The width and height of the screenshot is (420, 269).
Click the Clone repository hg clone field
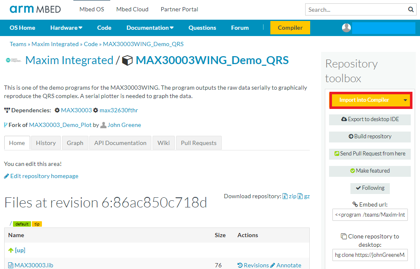pos(370,255)
